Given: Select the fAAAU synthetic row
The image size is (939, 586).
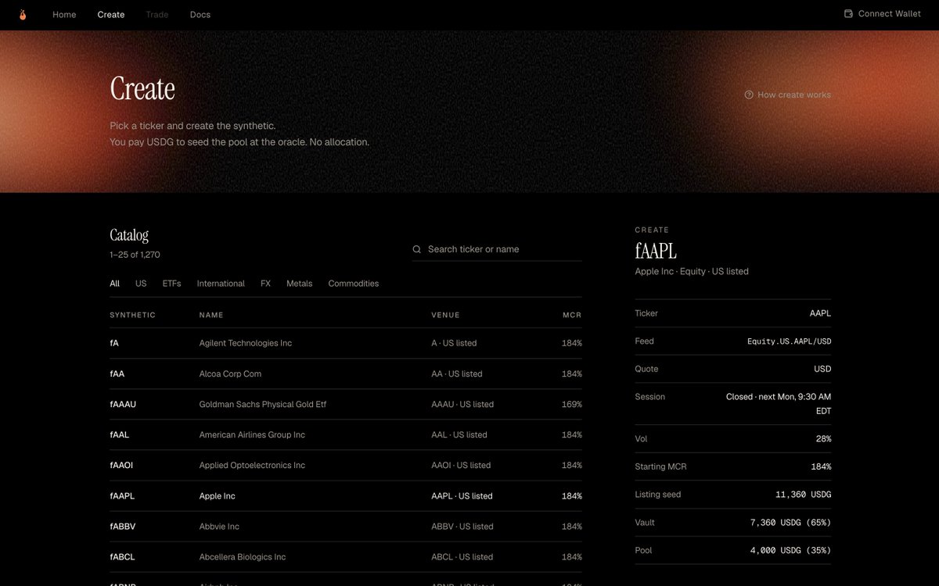Looking at the screenshot, I should 346,404.
